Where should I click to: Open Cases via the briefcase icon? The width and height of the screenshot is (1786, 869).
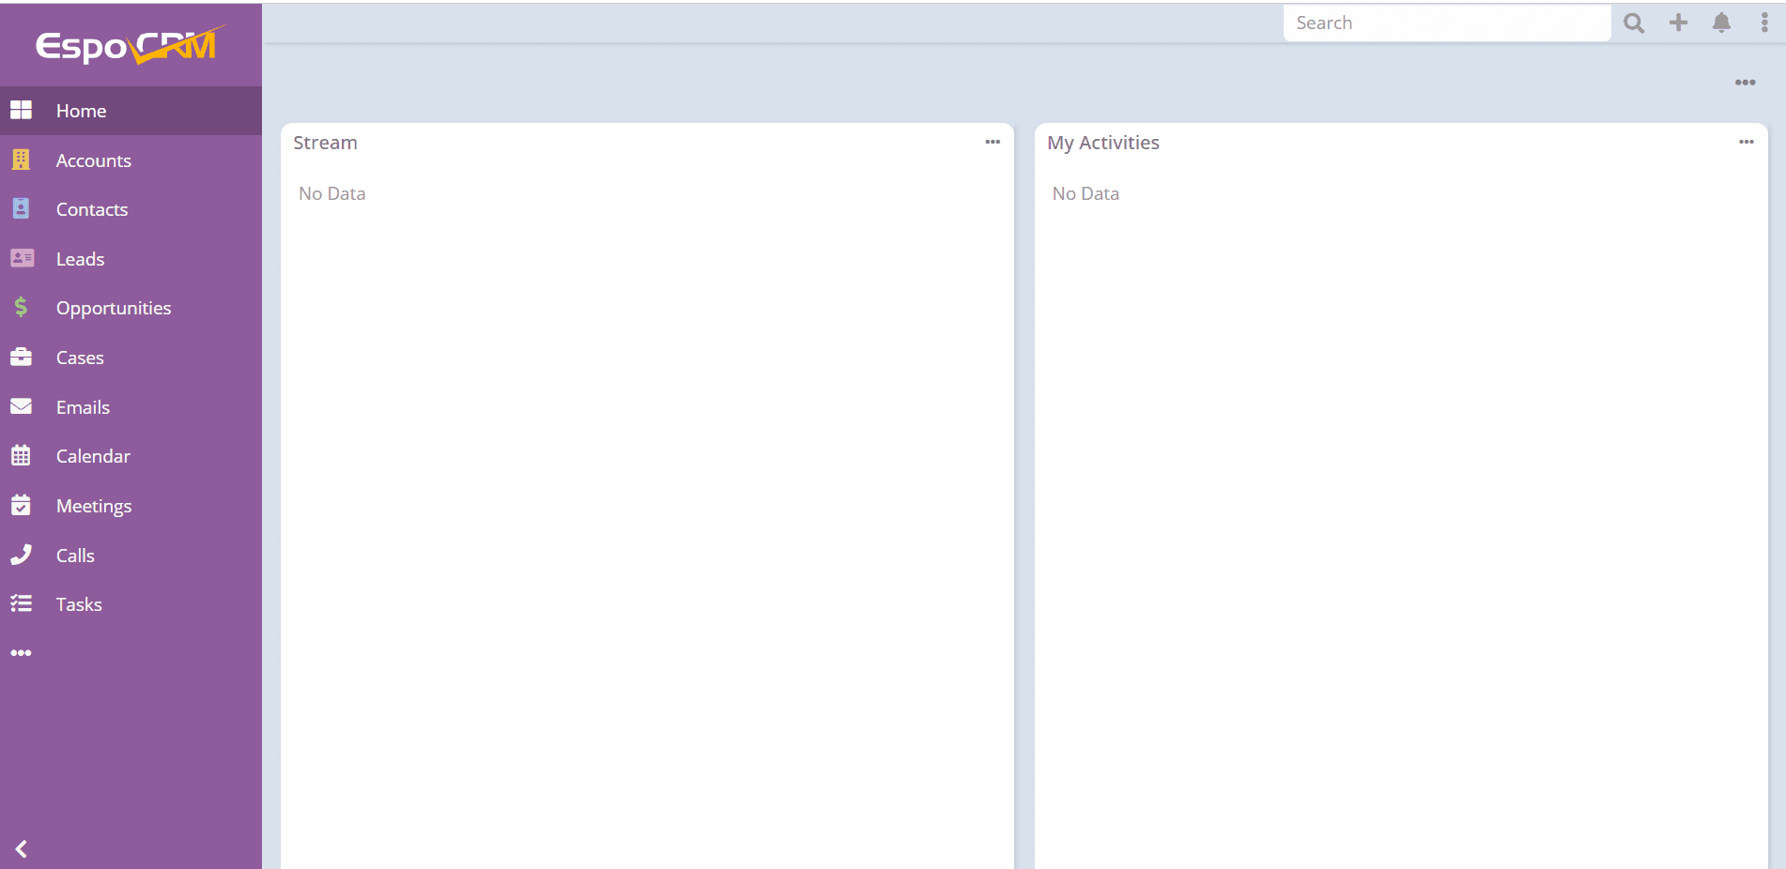click(x=22, y=357)
